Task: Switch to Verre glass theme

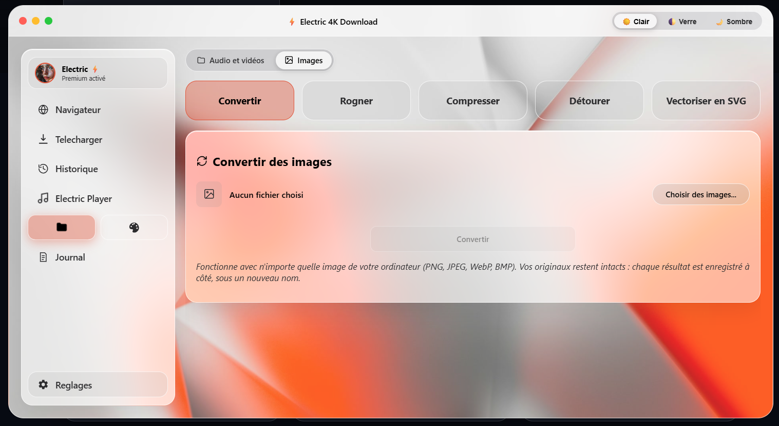Action: coord(682,22)
